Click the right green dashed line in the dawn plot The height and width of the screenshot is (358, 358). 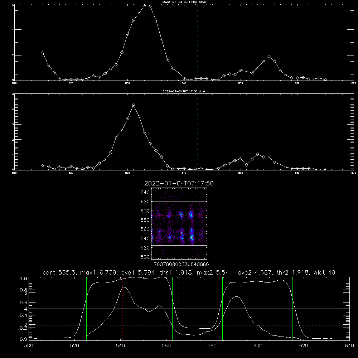coord(198,42)
